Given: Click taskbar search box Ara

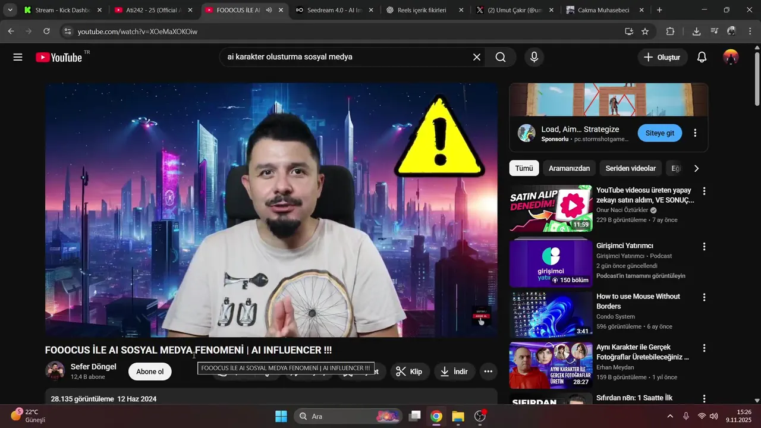Looking at the screenshot, I should (348, 416).
